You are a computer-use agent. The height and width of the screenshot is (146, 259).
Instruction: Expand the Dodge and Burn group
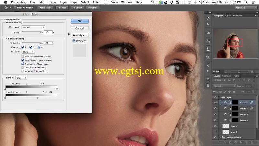point(220,137)
